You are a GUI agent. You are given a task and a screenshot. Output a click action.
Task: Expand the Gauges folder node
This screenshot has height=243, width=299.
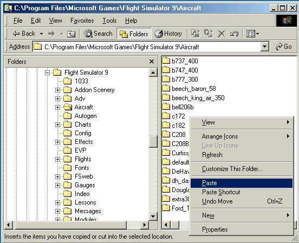[x=57, y=185]
